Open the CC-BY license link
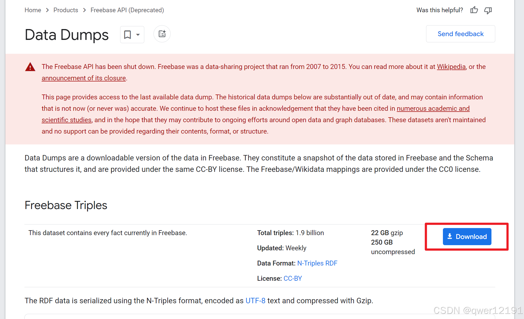Screen dimensions: 524x319 coord(293,279)
